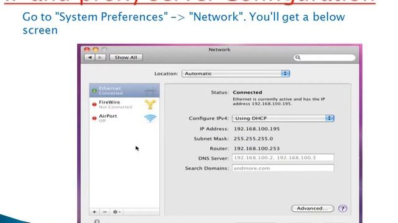Click the Advanced... button
The width and height of the screenshot is (398, 223).
coord(312,208)
